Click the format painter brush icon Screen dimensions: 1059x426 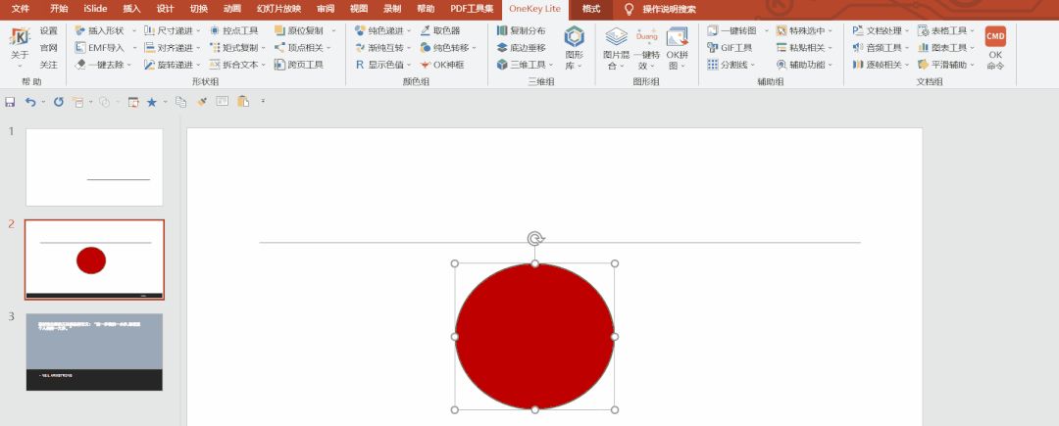[201, 102]
